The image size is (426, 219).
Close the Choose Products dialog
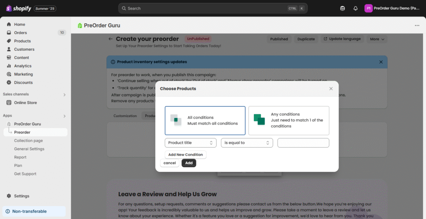(331, 89)
